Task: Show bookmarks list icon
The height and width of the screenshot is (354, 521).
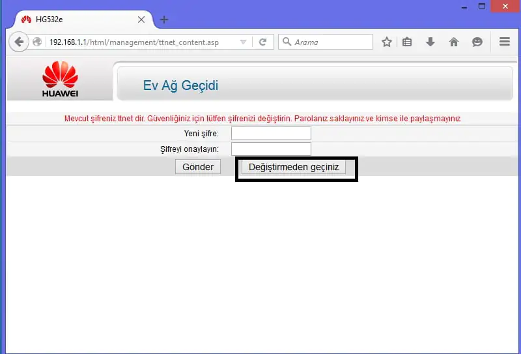Action: click(x=407, y=42)
